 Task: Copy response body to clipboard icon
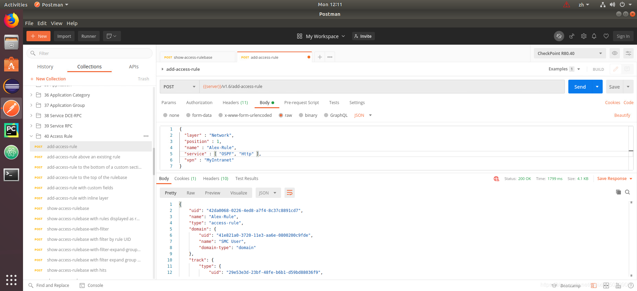618,192
